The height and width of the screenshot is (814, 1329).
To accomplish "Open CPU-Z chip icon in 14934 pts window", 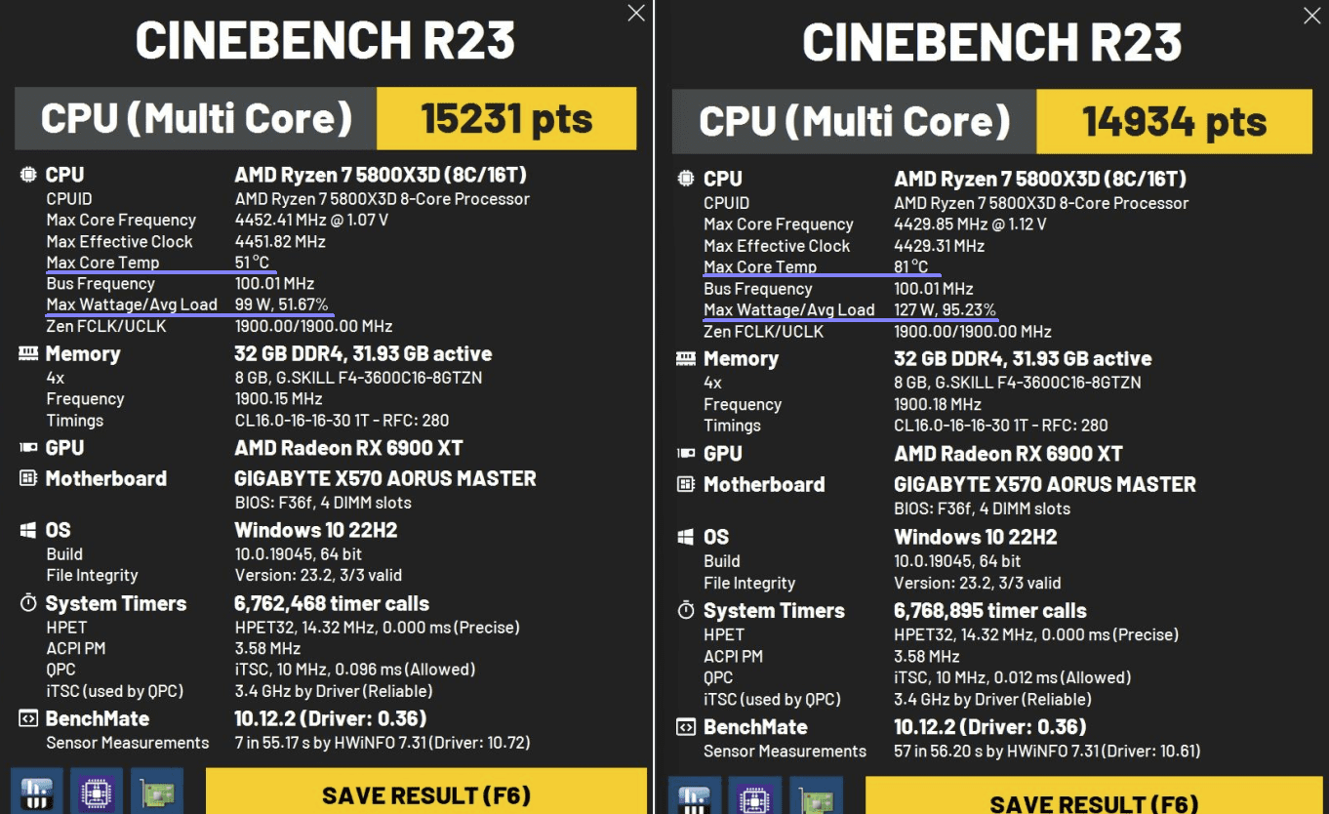I will [x=755, y=797].
